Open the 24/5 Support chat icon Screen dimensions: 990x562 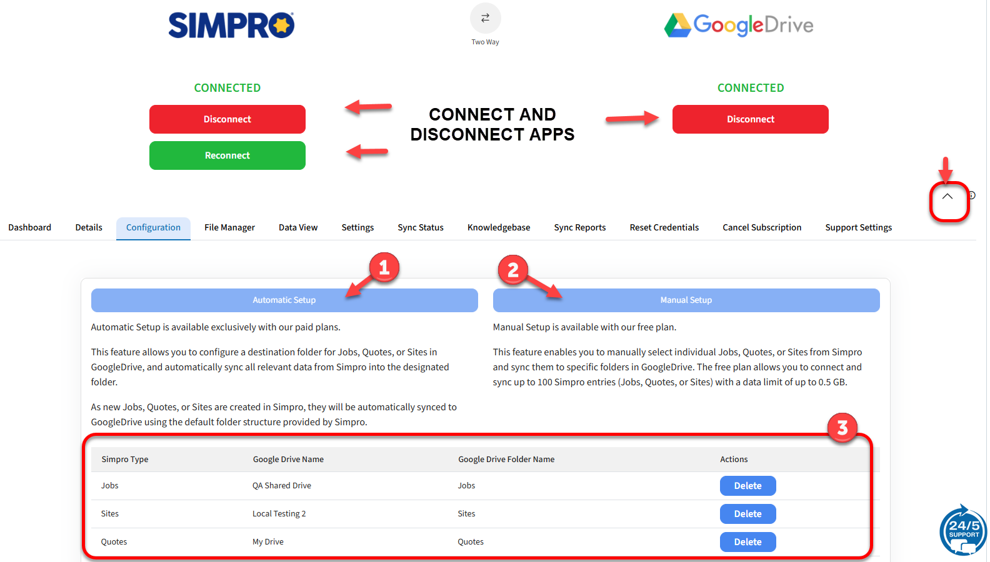[963, 531]
